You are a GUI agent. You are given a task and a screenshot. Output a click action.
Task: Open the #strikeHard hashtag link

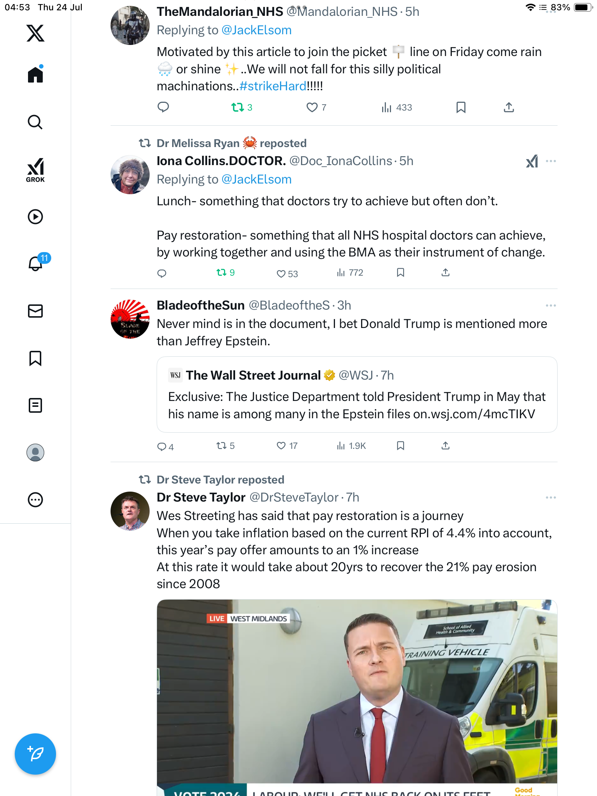coord(273,86)
